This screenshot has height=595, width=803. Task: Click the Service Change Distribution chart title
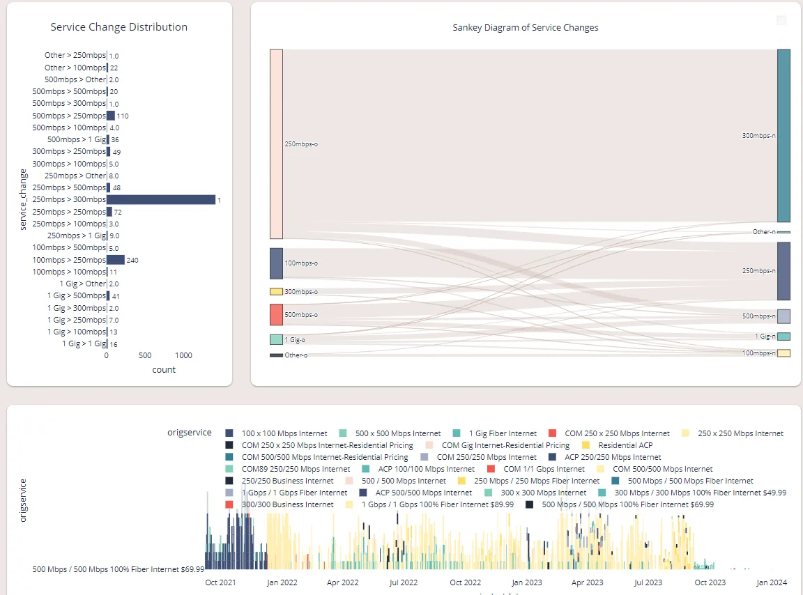pos(118,27)
